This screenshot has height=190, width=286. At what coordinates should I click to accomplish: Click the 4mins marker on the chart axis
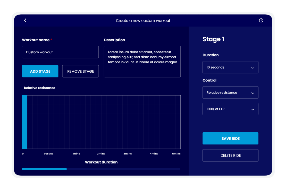click(x=154, y=154)
